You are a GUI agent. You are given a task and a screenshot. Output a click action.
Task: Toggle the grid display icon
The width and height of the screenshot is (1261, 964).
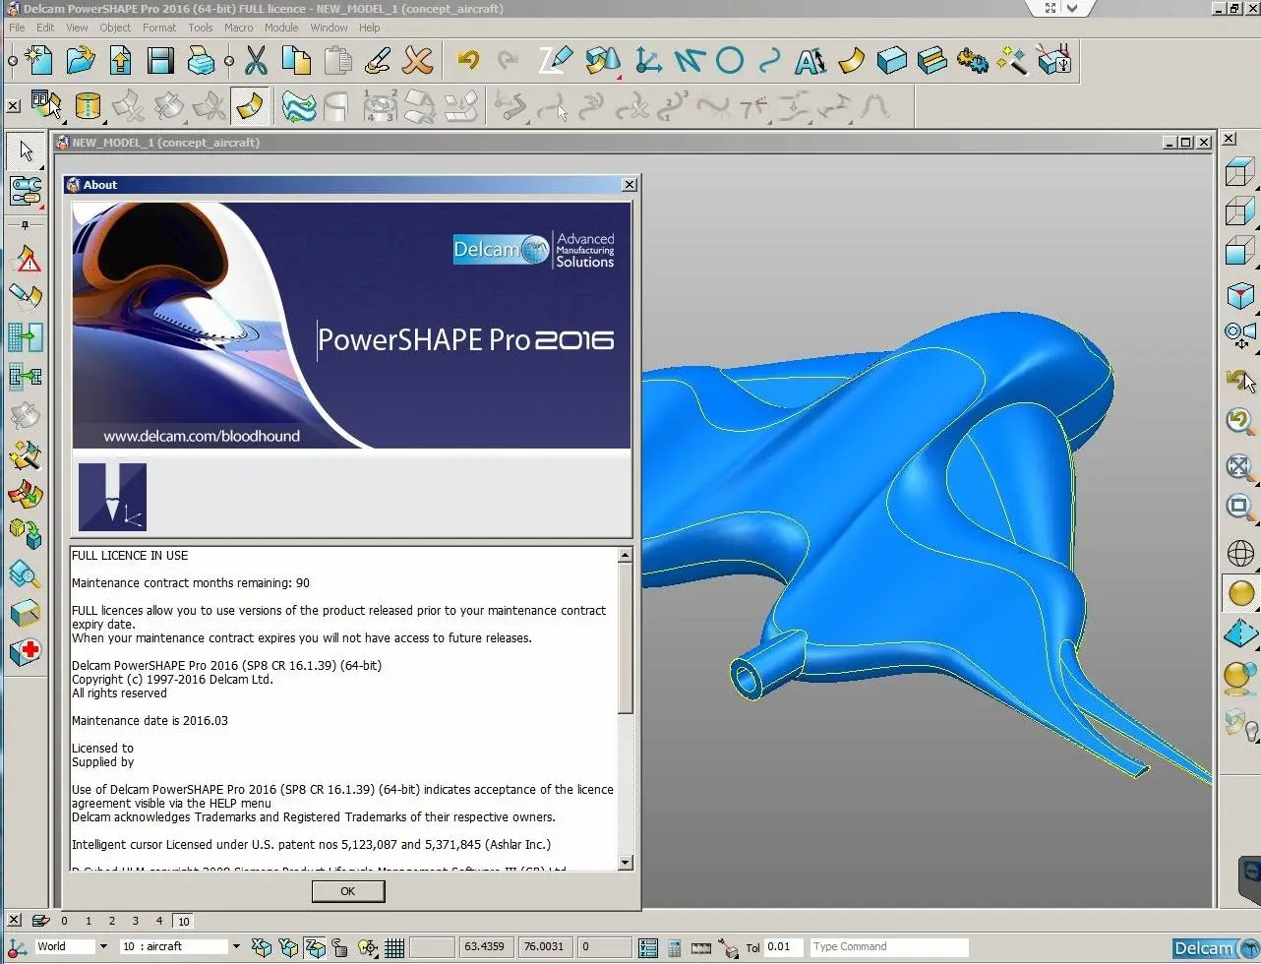click(394, 947)
